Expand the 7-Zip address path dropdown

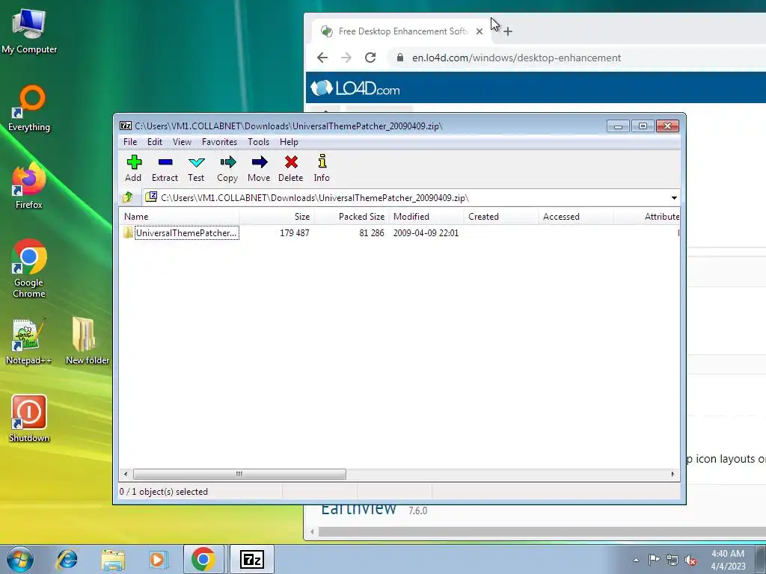pos(674,197)
